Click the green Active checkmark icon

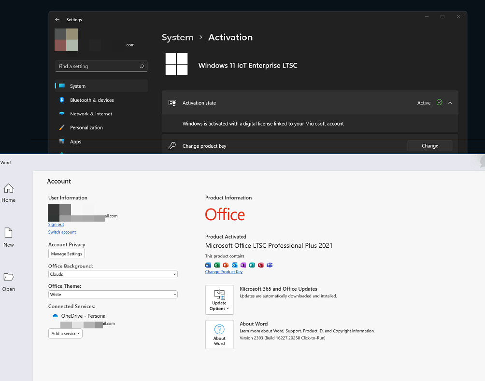tap(439, 102)
